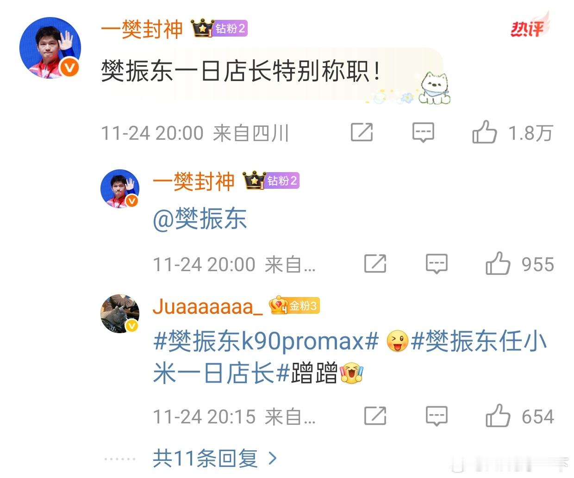Viewport: 574px width, 478px height.
Task: Tap the reply icon on Juaaaaaa_'s reply
Action: pos(437,416)
